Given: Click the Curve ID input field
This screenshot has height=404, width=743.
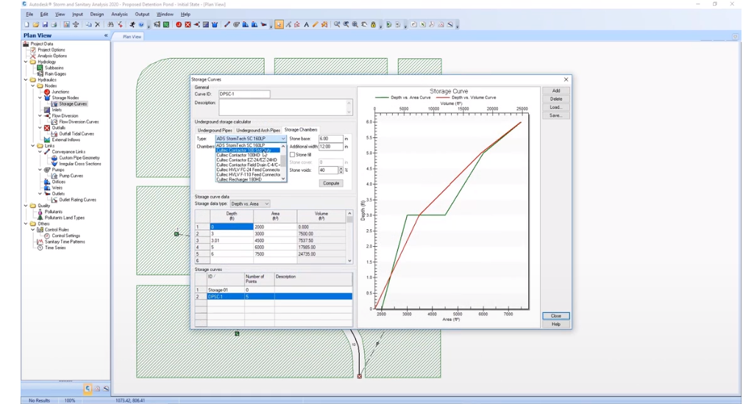Looking at the screenshot, I should click(244, 94).
